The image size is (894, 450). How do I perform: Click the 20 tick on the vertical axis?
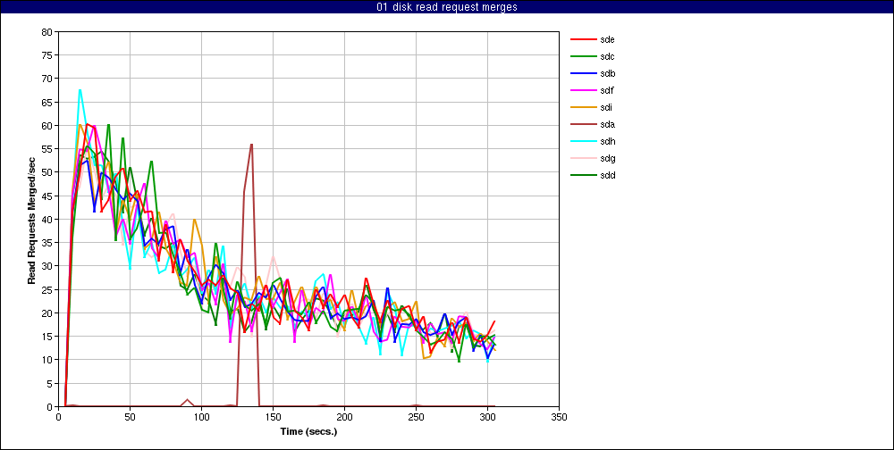pos(47,312)
